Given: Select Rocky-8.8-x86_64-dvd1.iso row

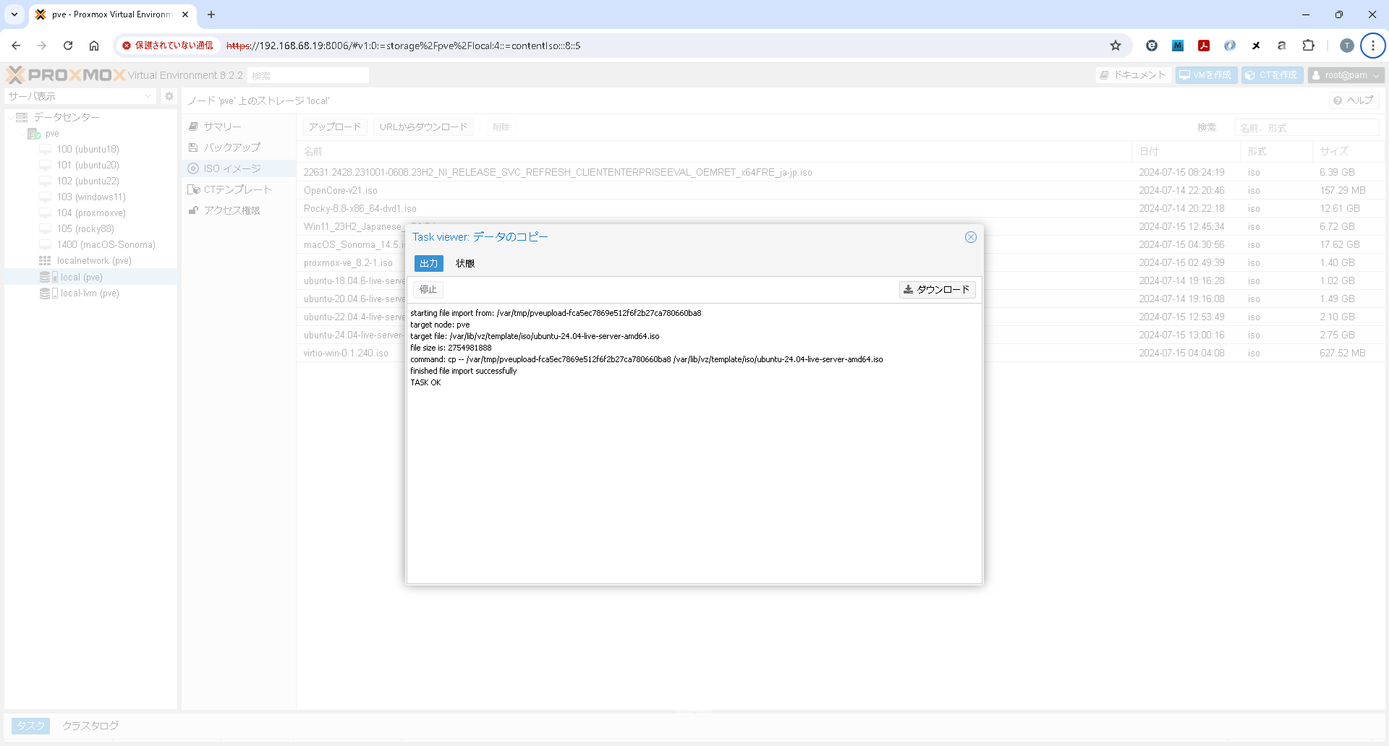Looking at the screenshot, I should (x=841, y=209).
